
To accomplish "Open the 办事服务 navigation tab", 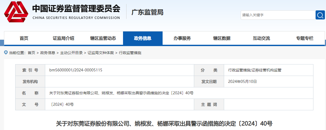I will point(182,38).
